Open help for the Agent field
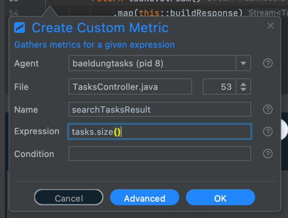The width and height of the screenshot is (288, 218). [267, 63]
